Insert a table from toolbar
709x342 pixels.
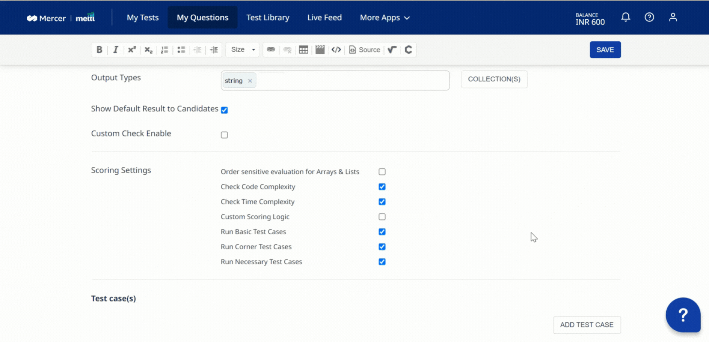tap(303, 49)
